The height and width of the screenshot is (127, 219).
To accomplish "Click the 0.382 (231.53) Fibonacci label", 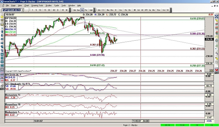I will [x=197, y=49].
